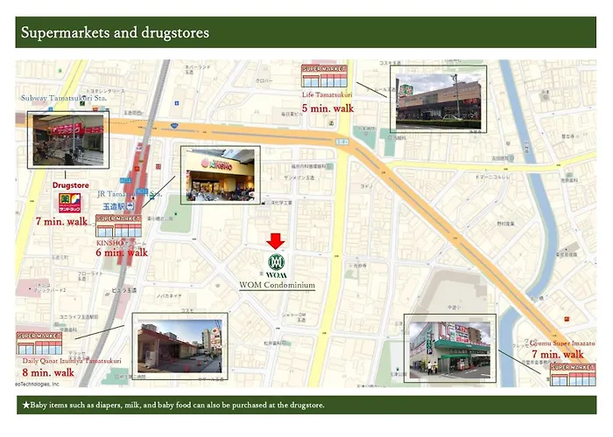613x437 pixels.
Task: Click "7 min. walk" under Gyomu Super Imazato
Action: pos(558,354)
